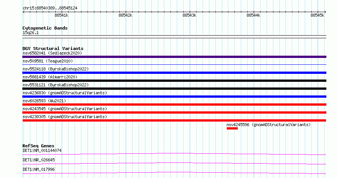Open the nsv4243545 gnomAD variant label
The height and width of the screenshot is (178, 337).
click(65, 109)
